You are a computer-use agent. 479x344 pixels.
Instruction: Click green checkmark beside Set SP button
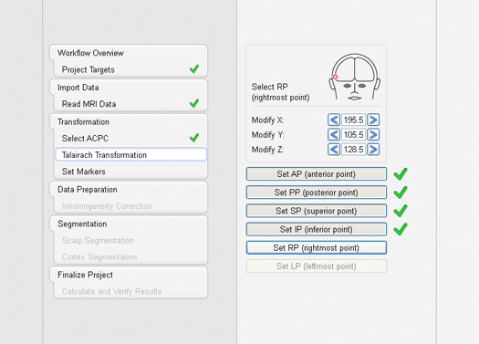click(401, 211)
